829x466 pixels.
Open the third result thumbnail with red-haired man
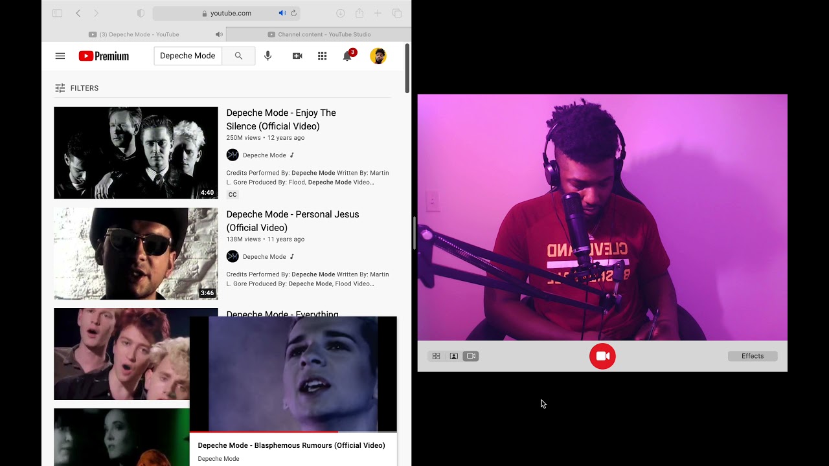pyautogui.click(x=122, y=354)
